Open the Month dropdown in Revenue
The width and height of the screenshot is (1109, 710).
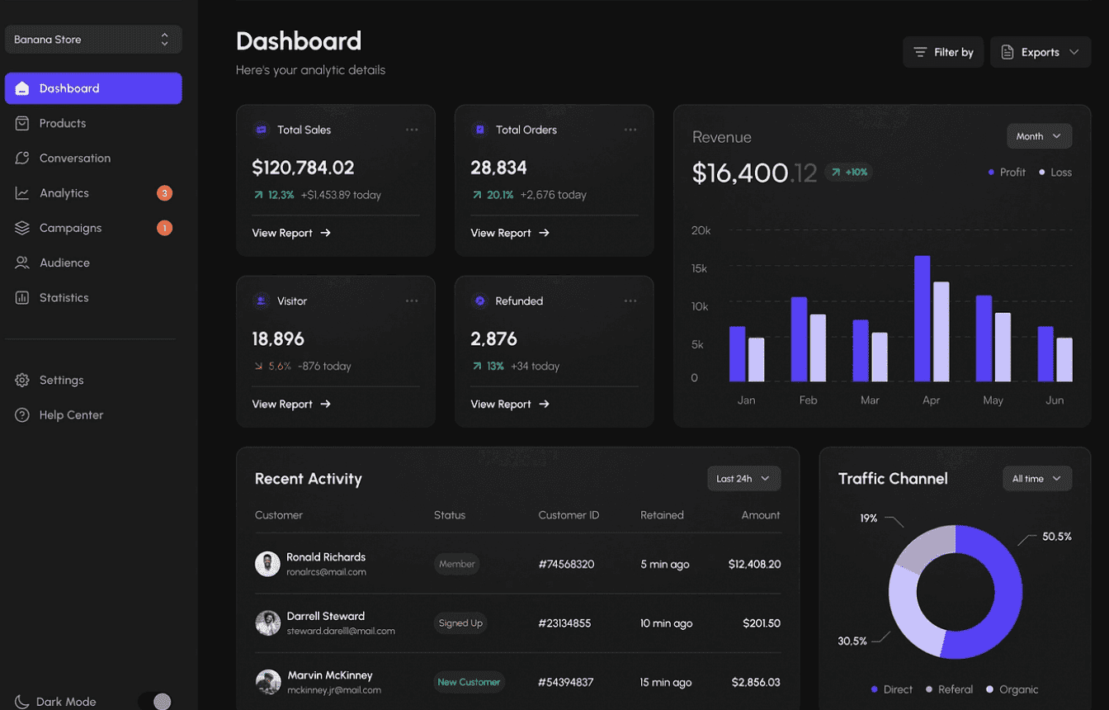[x=1039, y=136]
